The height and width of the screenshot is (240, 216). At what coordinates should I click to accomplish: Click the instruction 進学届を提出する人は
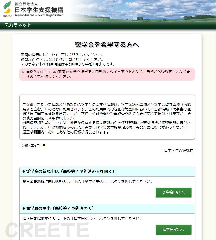(x=82, y=219)
